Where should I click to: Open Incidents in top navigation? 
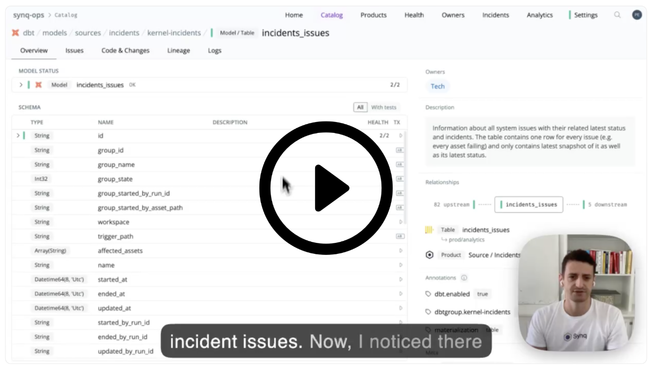tap(496, 15)
